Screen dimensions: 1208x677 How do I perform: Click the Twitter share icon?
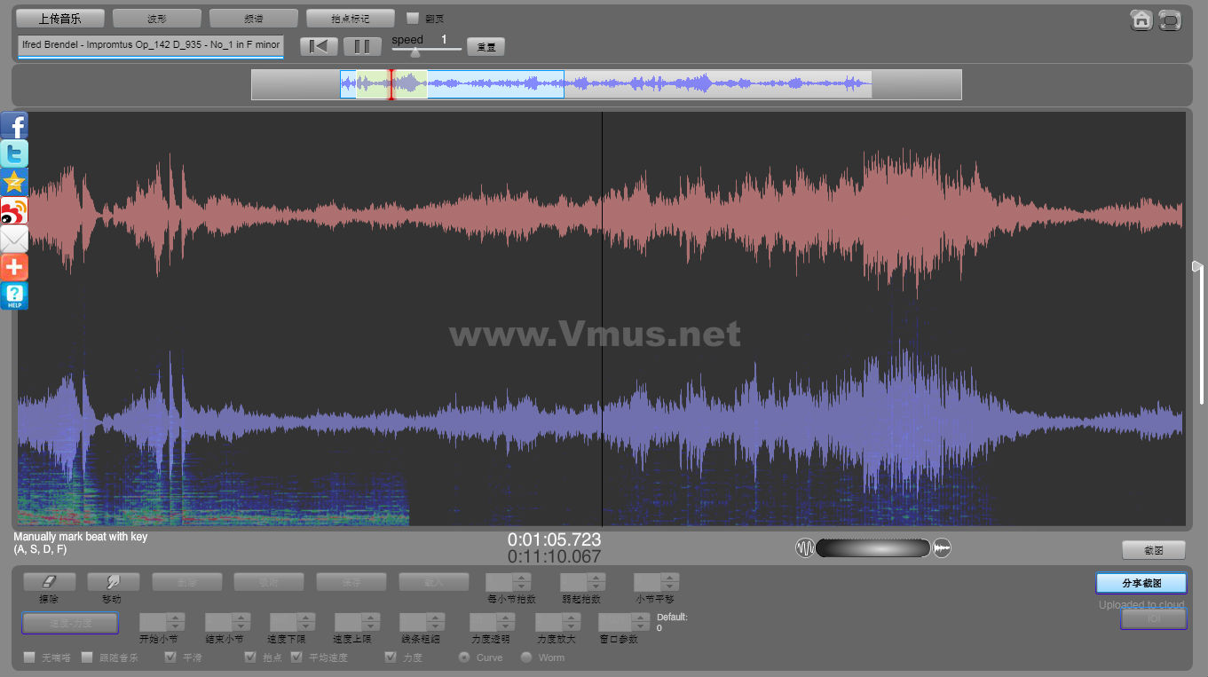(14, 154)
